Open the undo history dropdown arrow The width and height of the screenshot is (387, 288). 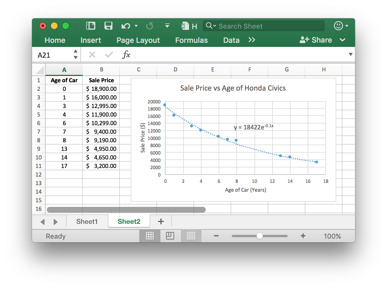coord(136,26)
